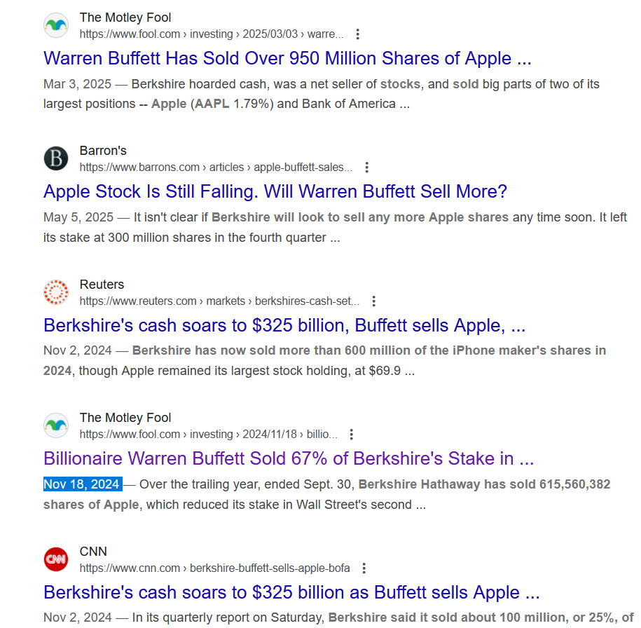Click the reuters.com URL breadcrumb

[x=219, y=301]
